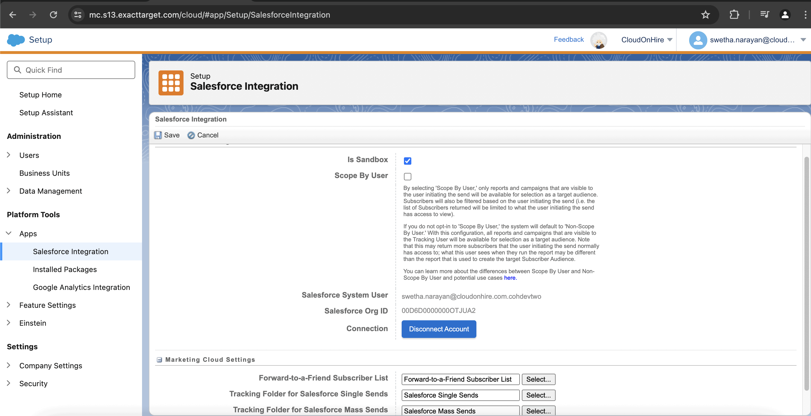The height and width of the screenshot is (416, 811).
Task: Open Installed Packages in sidebar
Action: (65, 269)
